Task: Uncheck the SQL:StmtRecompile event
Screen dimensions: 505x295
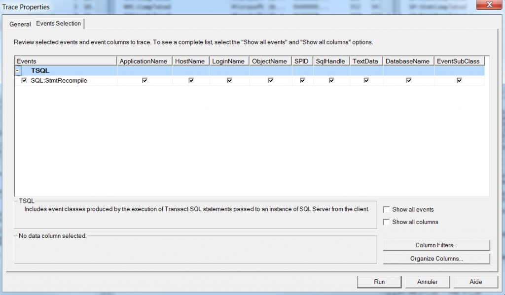Action: (x=23, y=80)
